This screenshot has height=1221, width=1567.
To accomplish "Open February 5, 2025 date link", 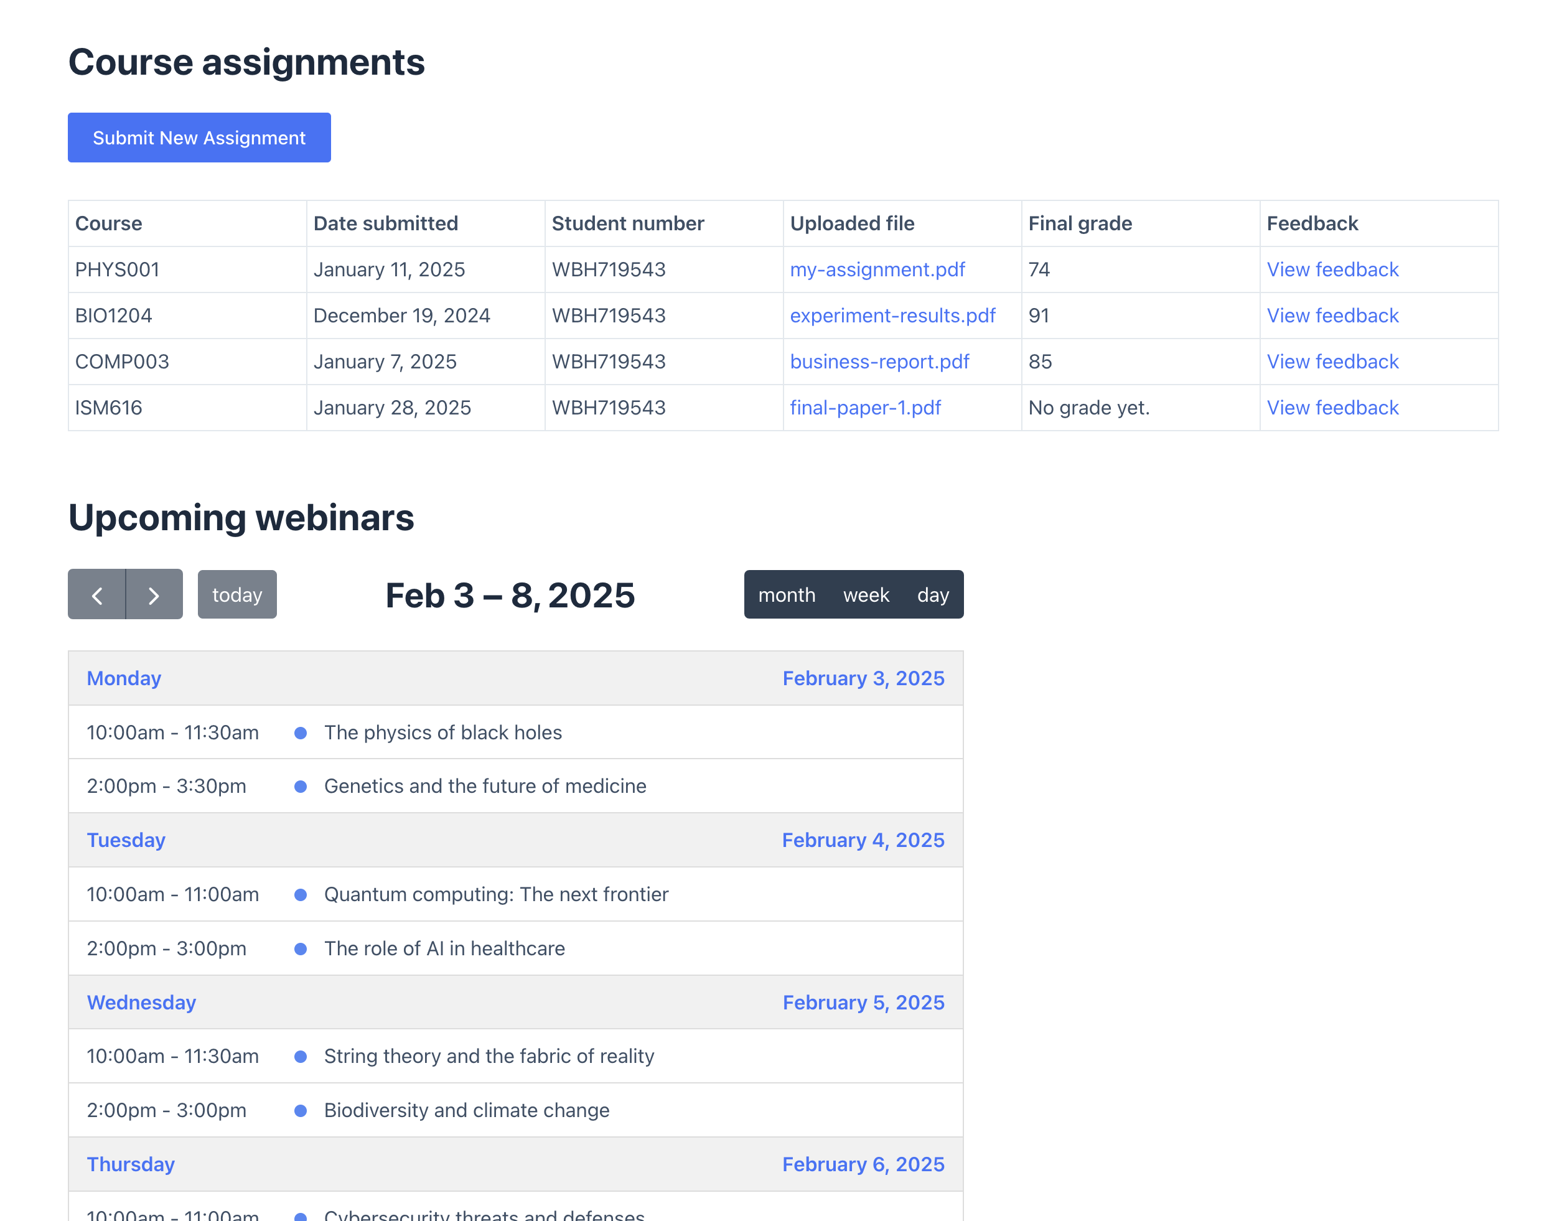I will 863,1002.
